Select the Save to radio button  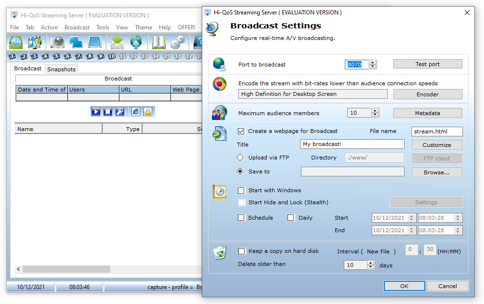coord(240,171)
